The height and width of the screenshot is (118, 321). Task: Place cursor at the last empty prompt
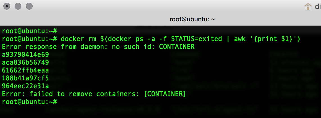59,102
